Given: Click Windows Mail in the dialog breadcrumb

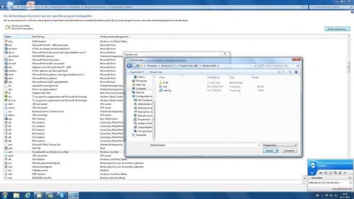Looking at the screenshot, I should (x=209, y=66).
